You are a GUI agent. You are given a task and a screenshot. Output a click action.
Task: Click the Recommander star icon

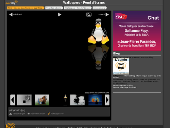[29, 114]
